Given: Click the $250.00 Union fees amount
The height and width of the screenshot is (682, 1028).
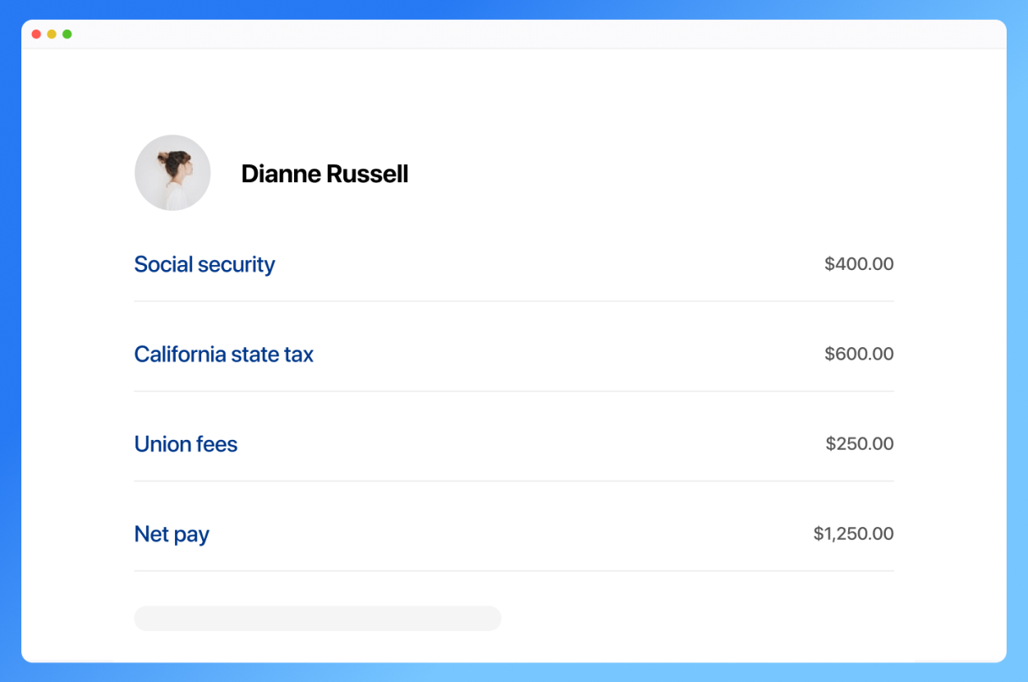Looking at the screenshot, I should pyautogui.click(x=860, y=444).
